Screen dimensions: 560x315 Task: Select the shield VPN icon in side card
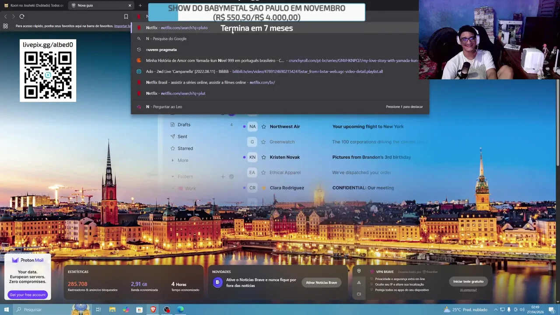coord(359,271)
